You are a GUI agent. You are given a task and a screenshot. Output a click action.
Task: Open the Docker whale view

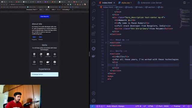[x=94, y=56]
